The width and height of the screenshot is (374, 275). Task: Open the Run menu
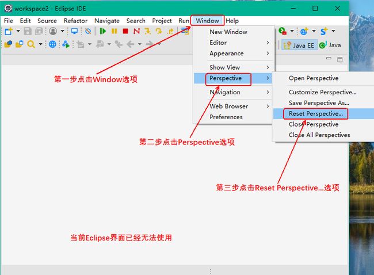click(184, 21)
